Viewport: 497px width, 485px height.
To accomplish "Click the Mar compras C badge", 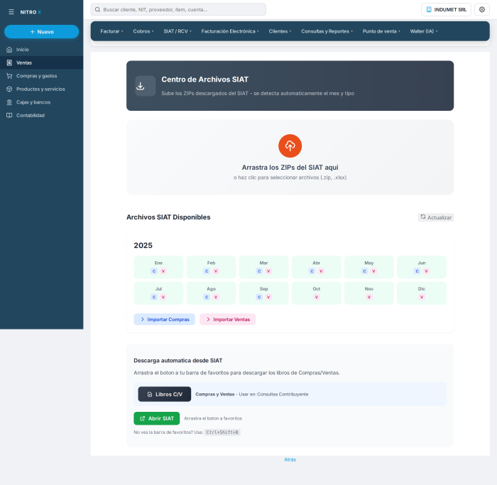I will (259, 271).
